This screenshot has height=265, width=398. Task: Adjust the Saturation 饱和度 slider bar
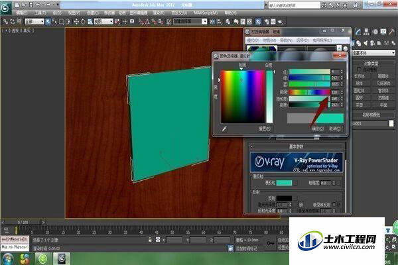click(x=309, y=99)
